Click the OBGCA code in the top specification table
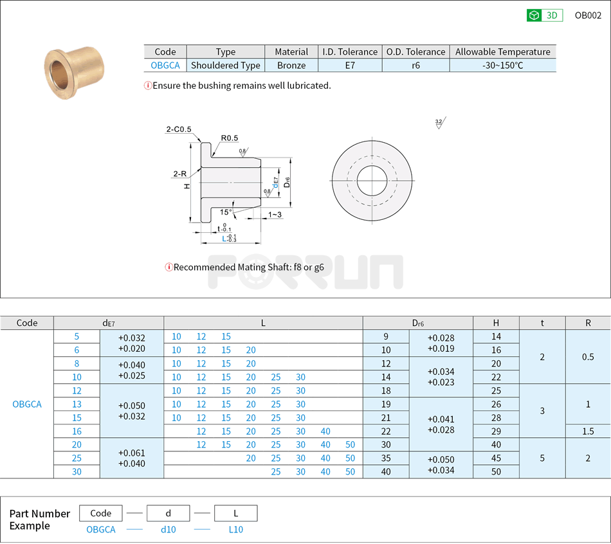The image size is (611, 544). tap(165, 65)
